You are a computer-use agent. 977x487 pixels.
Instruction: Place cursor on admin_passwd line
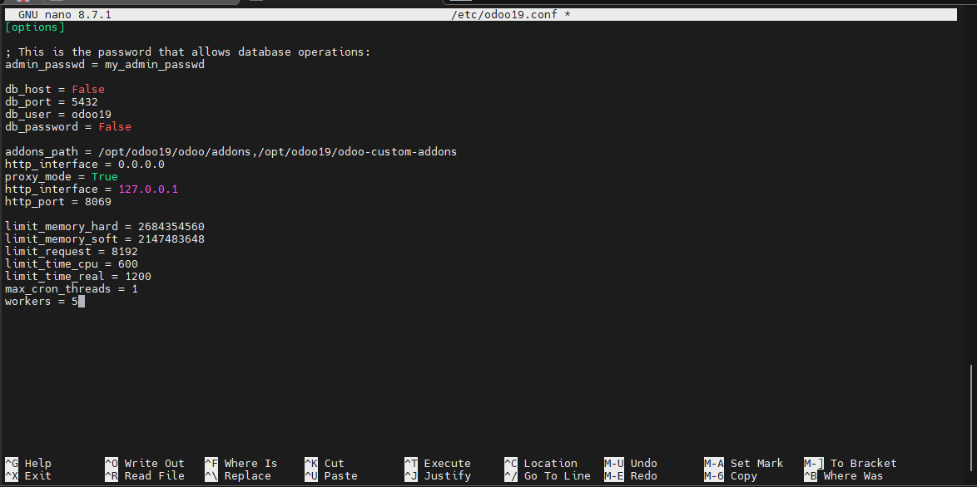point(105,65)
